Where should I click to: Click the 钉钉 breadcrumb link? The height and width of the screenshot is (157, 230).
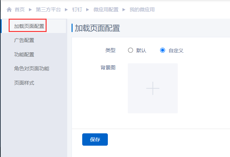pyautogui.click(x=77, y=10)
